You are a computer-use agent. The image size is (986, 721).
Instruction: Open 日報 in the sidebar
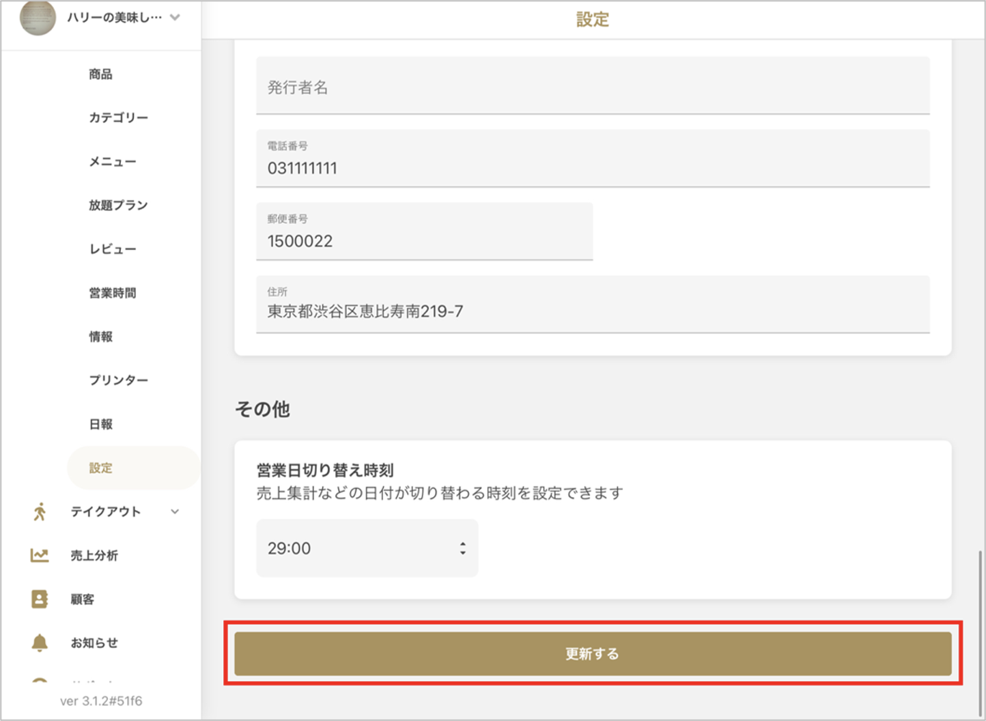click(100, 424)
